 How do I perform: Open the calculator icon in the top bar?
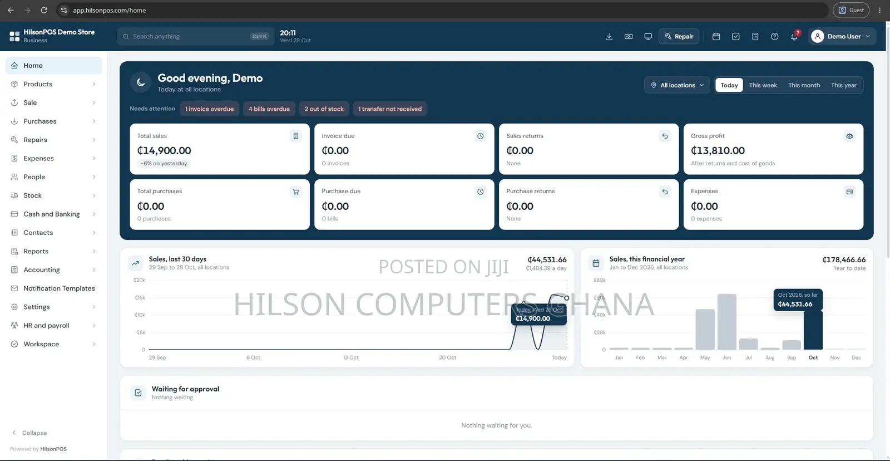(755, 37)
